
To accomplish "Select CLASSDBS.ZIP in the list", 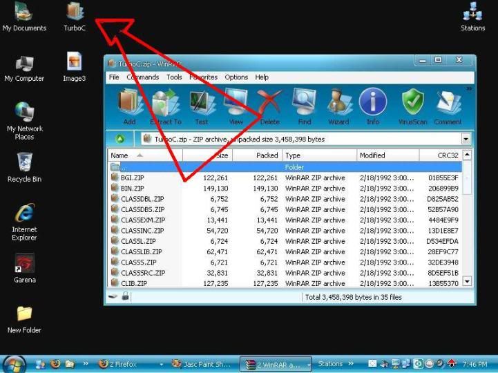I will (x=285, y=209).
